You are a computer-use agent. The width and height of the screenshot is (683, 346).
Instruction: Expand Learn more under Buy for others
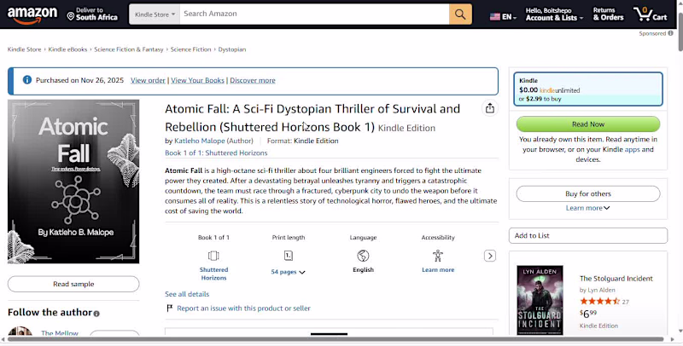(x=587, y=208)
